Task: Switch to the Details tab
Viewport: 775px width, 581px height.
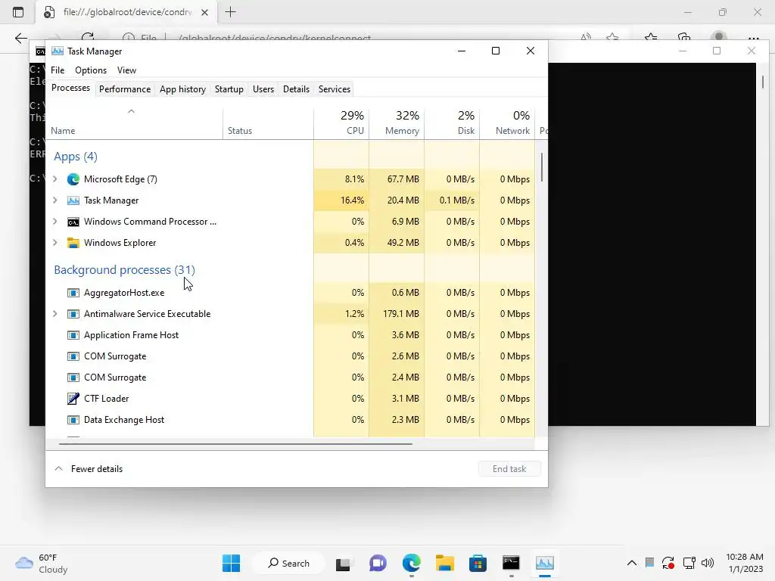Action: (296, 89)
